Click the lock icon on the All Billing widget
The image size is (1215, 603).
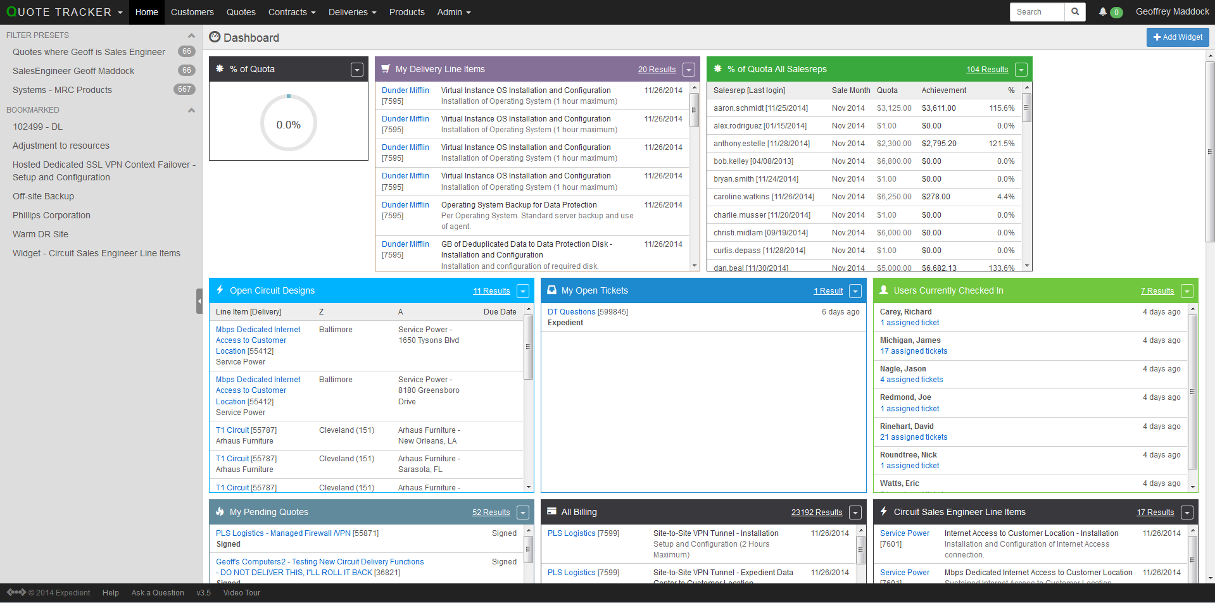[551, 512]
